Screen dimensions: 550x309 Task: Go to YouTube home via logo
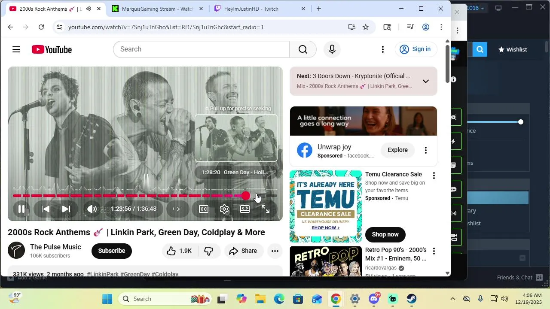point(52,49)
